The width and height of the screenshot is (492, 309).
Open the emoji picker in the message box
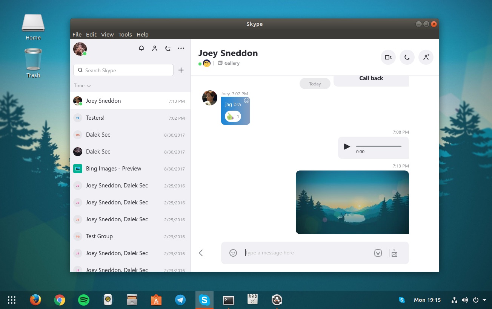(233, 253)
